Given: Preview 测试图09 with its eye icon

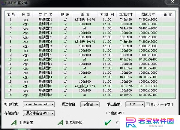Looking at the screenshot, I should coord(26,55).
